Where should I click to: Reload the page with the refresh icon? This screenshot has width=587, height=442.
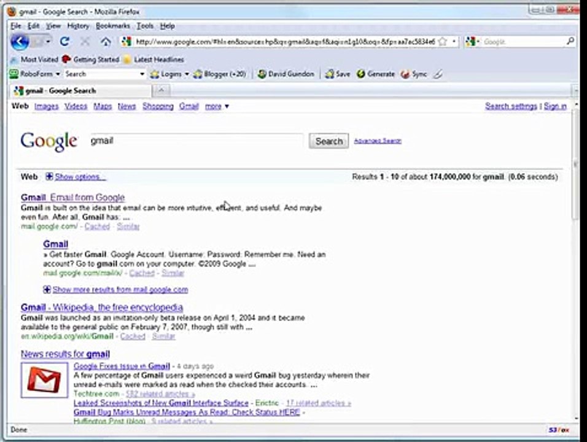pyautogui.click(x=64, y=42)
